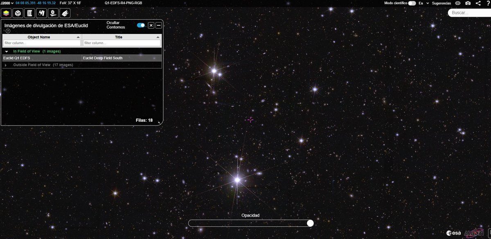
Task: Open the catalog list tool icon
Action: tap(29, 13)
